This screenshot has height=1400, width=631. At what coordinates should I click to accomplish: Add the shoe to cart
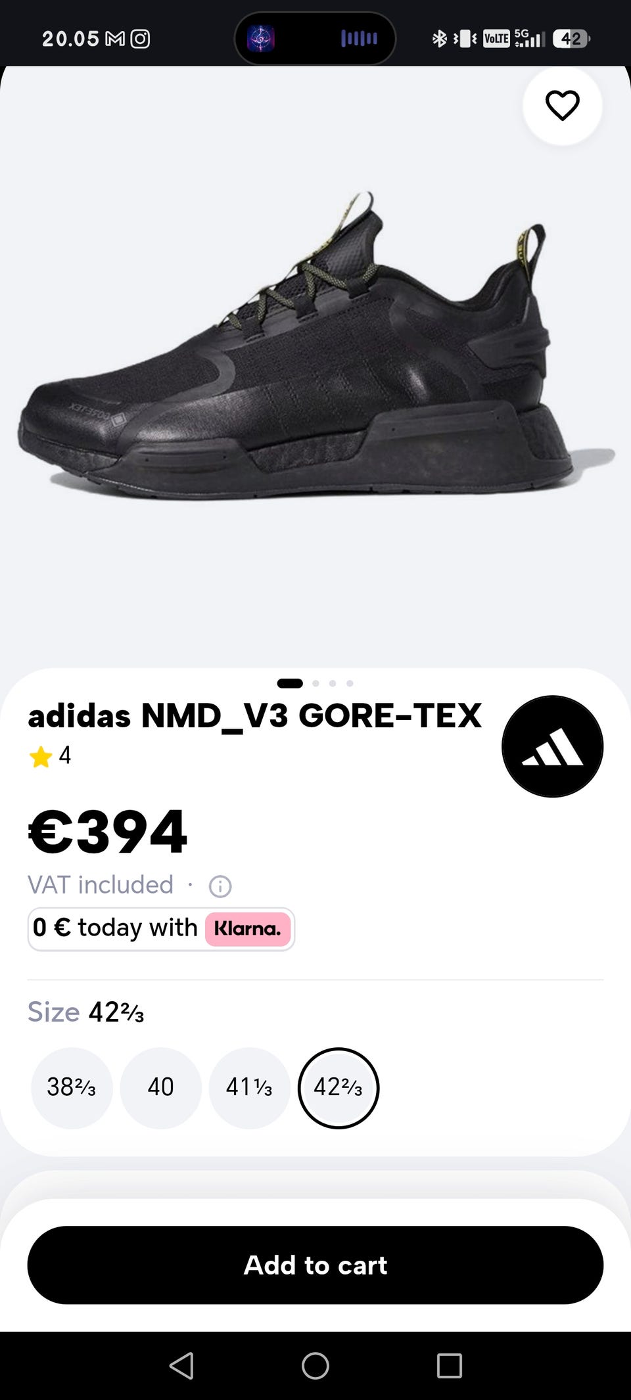pyautogui.click(x=315, y=1265)
